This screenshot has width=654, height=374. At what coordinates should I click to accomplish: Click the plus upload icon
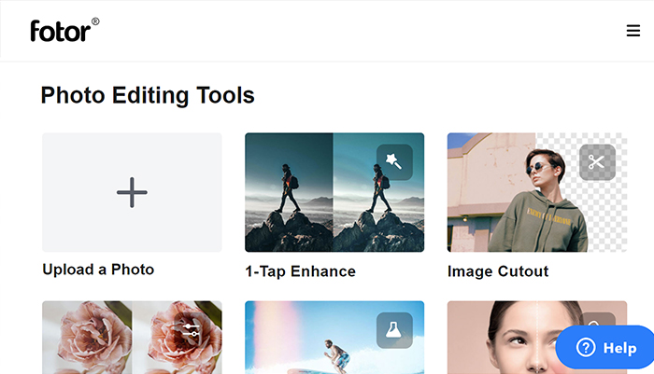(132, 192)
